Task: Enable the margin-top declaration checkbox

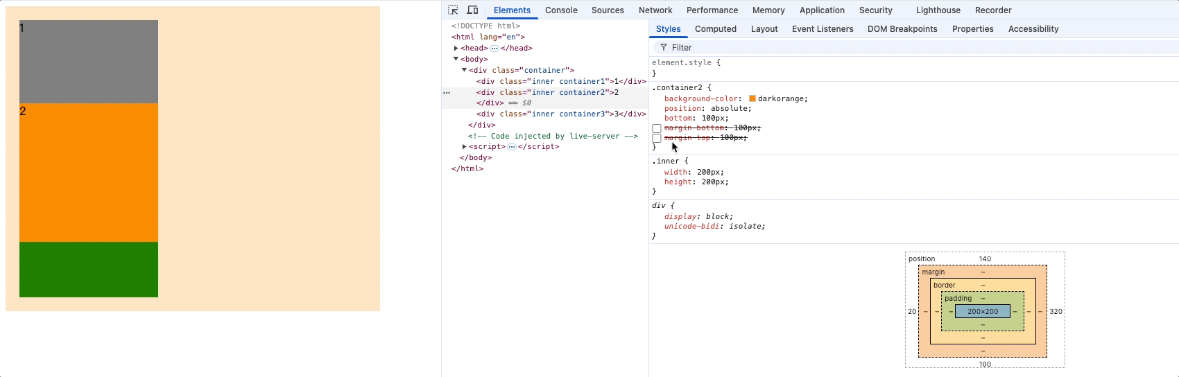Action: 657,138
